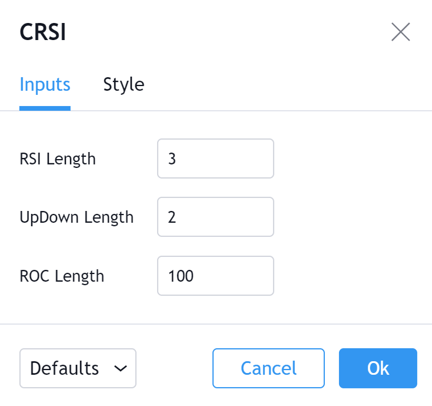Expand Defaults using its chevron arrow
Image resolution: width=432 pixels, height=406 pixels.
(x=121, y=368)
